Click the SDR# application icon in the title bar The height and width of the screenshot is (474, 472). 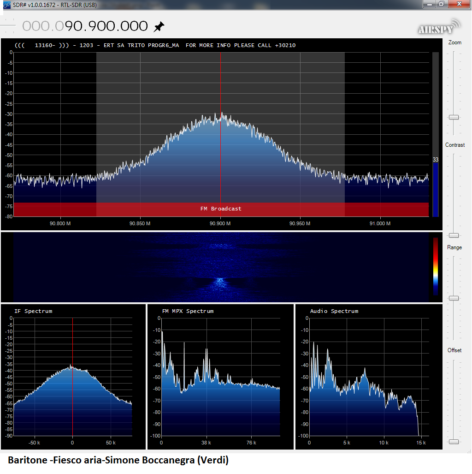coord(6,5)
